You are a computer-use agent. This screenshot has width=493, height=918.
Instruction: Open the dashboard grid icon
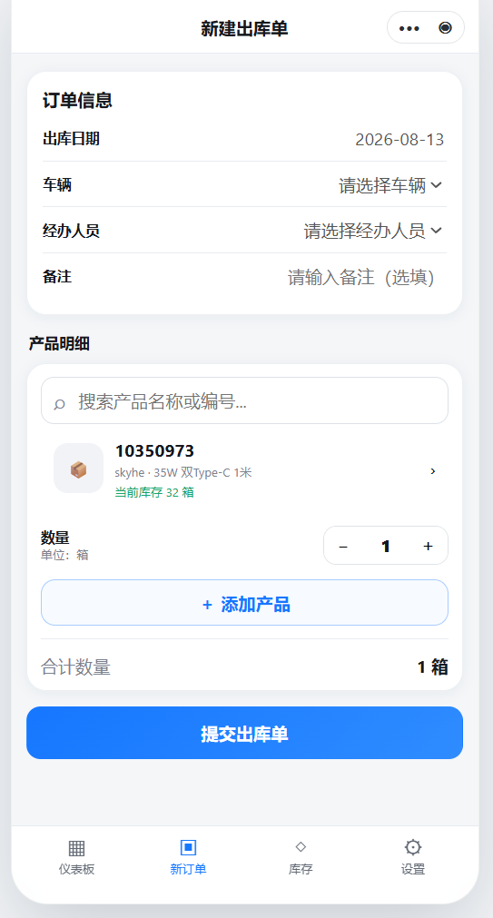point(76,847)
